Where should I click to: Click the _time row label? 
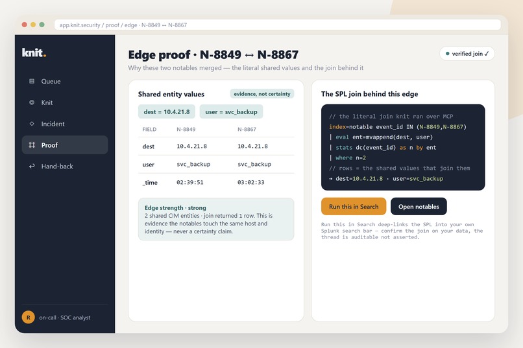(x=150, y=183)
